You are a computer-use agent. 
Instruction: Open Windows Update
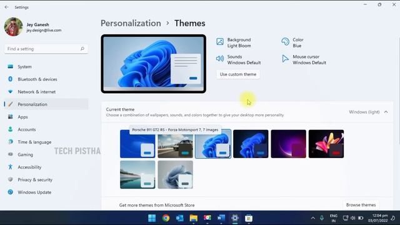point(46,192)
